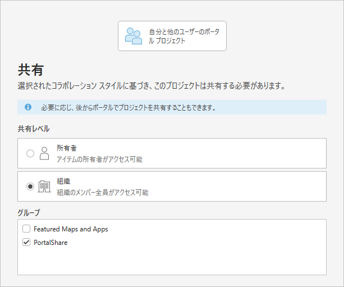Click the organization building icon
Screen dimensions: 344x287
(x=44, y=186)
